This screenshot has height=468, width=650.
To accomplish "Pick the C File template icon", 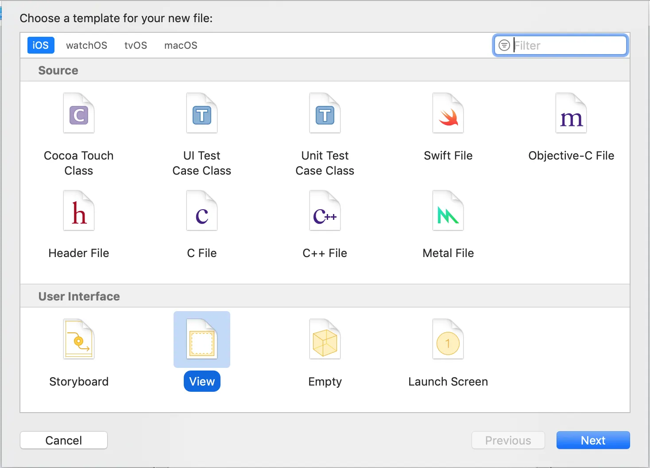I will tap(202, 211).
